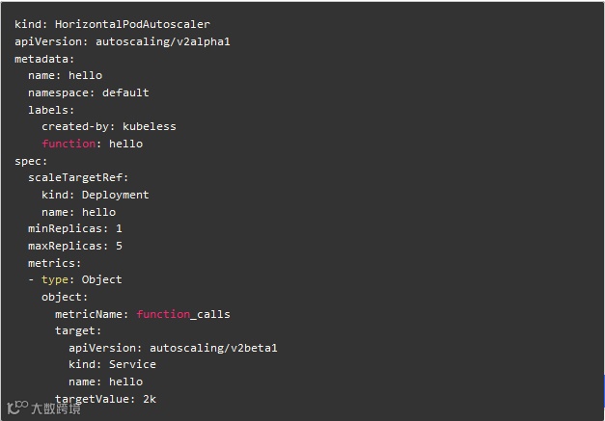Click the metadata key line
This screenshot has width=605, height=421.
(44, 59)
